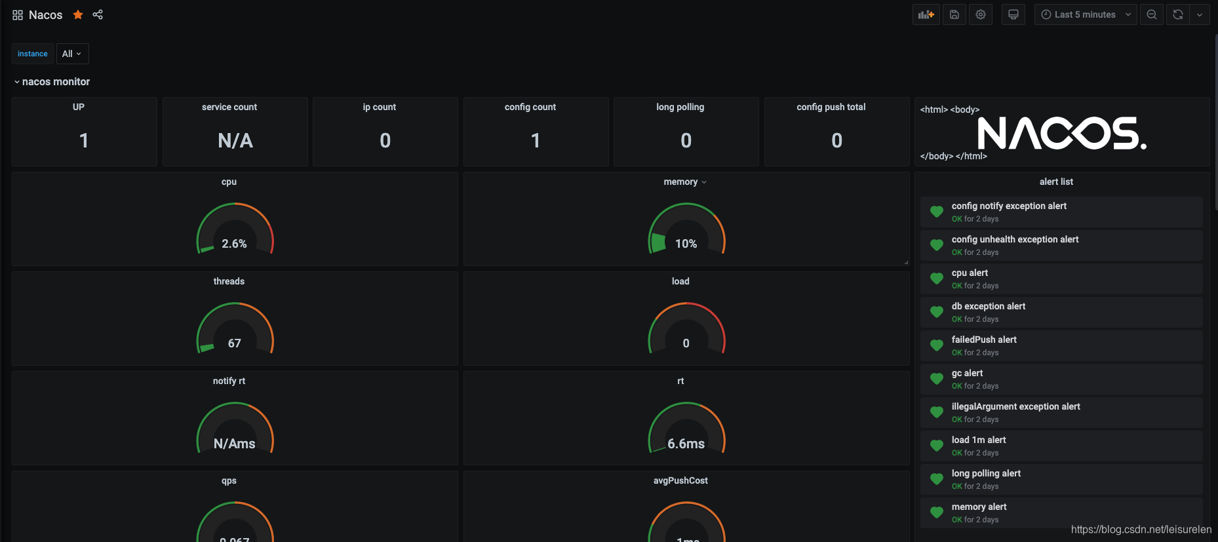Open the memory alert entry
This screenshot has width=1218, height=542.
pyautogui.click(x=1061, y=513)
